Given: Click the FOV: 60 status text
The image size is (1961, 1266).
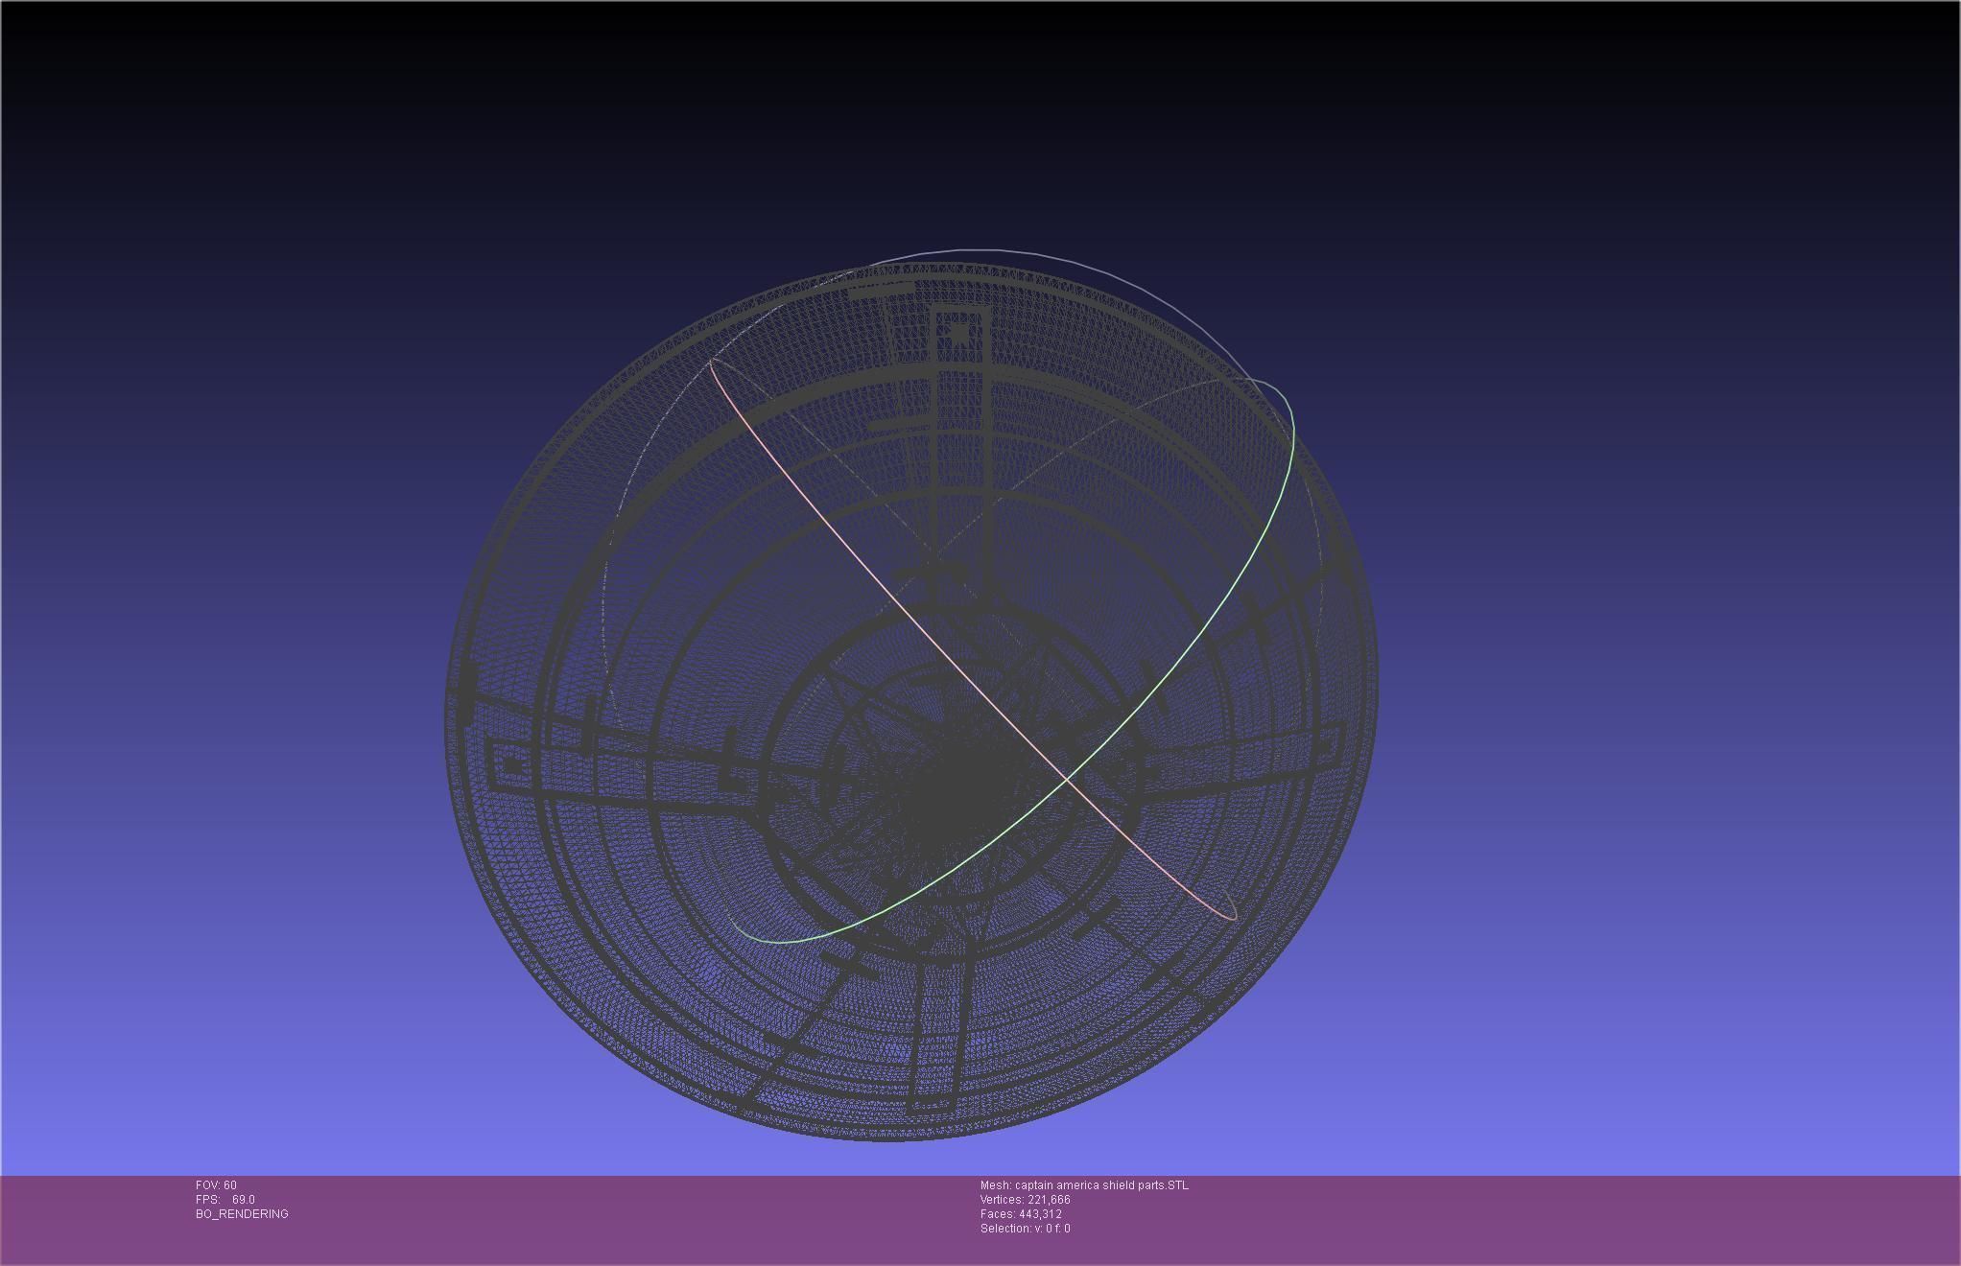Looking at the screenshot, I should [216, 1185].
